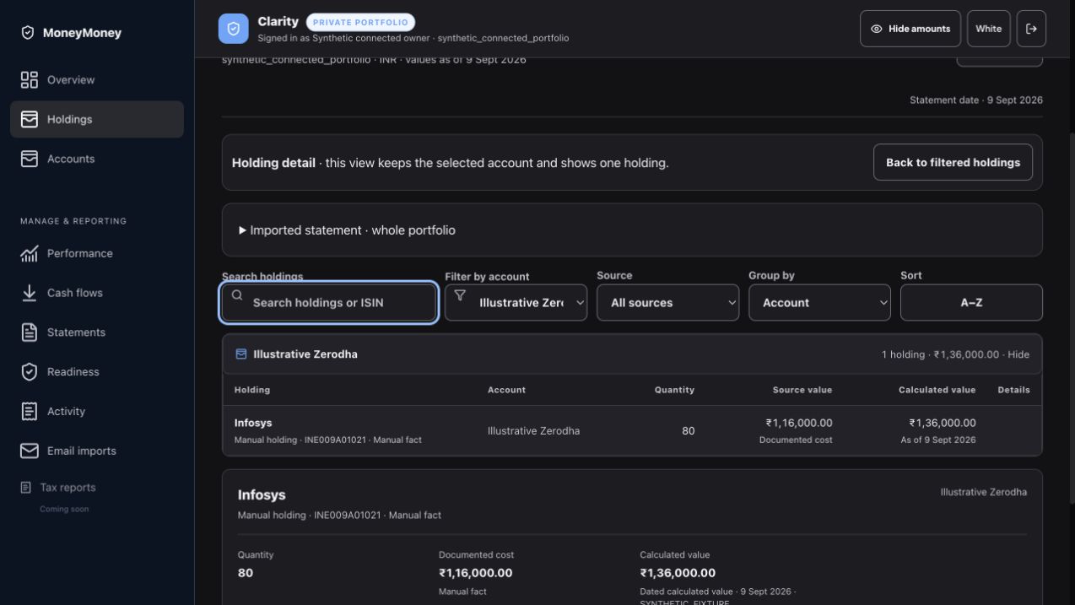Open Activity page
1075x605 pixels.
[x=97, y=411]
